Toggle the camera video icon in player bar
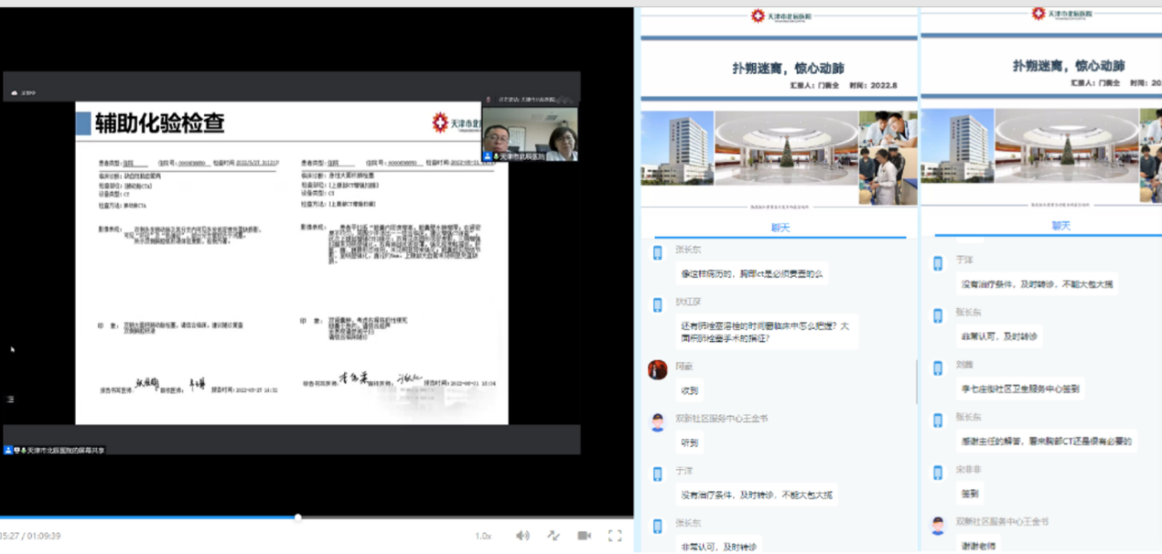The height and width of the screenshot is (554, 1162). click(584, 536)
